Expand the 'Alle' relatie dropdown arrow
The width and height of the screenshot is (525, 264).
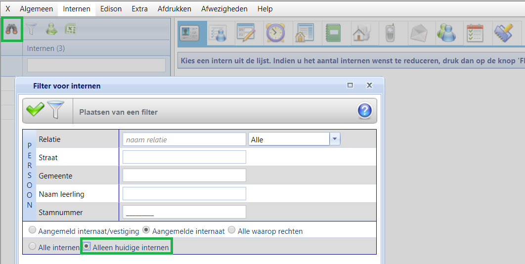tap(335, 139)
